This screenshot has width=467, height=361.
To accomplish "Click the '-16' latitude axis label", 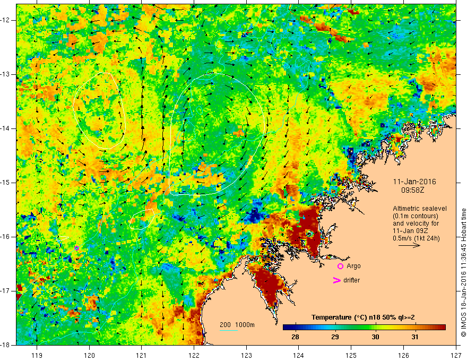I will (x=5, y=237).
